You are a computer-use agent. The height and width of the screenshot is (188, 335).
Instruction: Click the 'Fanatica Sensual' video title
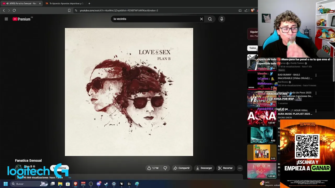(28, 161)
